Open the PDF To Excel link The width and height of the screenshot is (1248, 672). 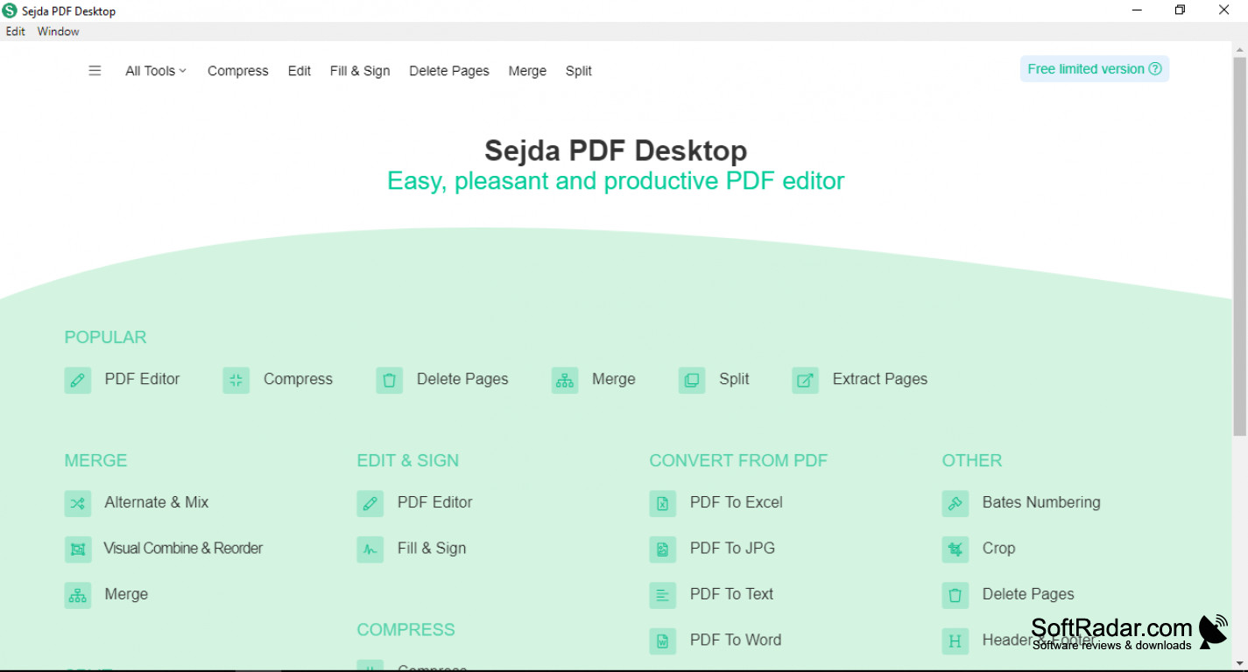click(x=737, y=502)
